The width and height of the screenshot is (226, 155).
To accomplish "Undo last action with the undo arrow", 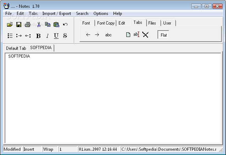I will point(65,24).
